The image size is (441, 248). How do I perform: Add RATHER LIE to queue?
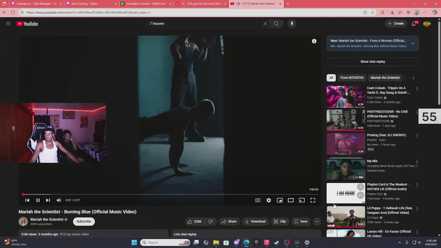tap(360, 195)
